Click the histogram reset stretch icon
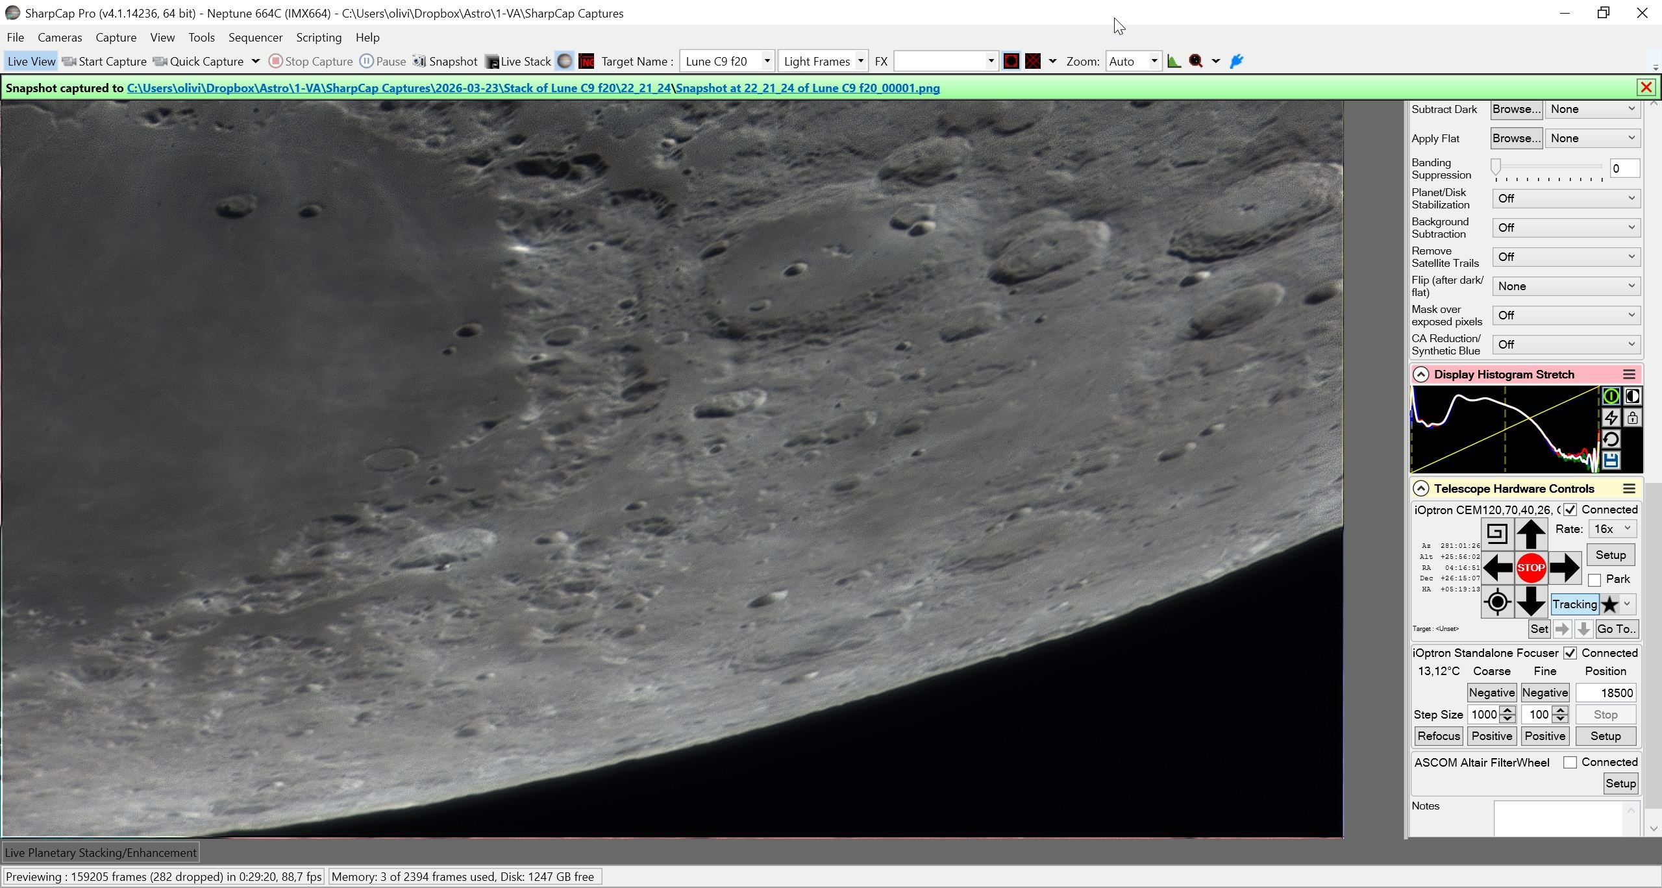1662x888 pixels. pyautogui.click(x=1611, y=439)
